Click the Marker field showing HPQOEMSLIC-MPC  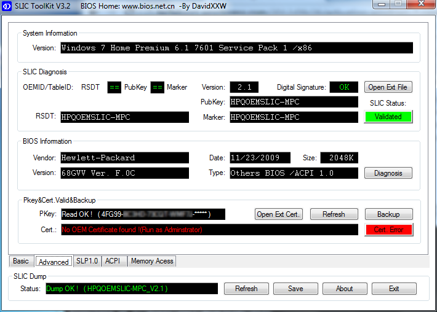(x=294, y=117)
